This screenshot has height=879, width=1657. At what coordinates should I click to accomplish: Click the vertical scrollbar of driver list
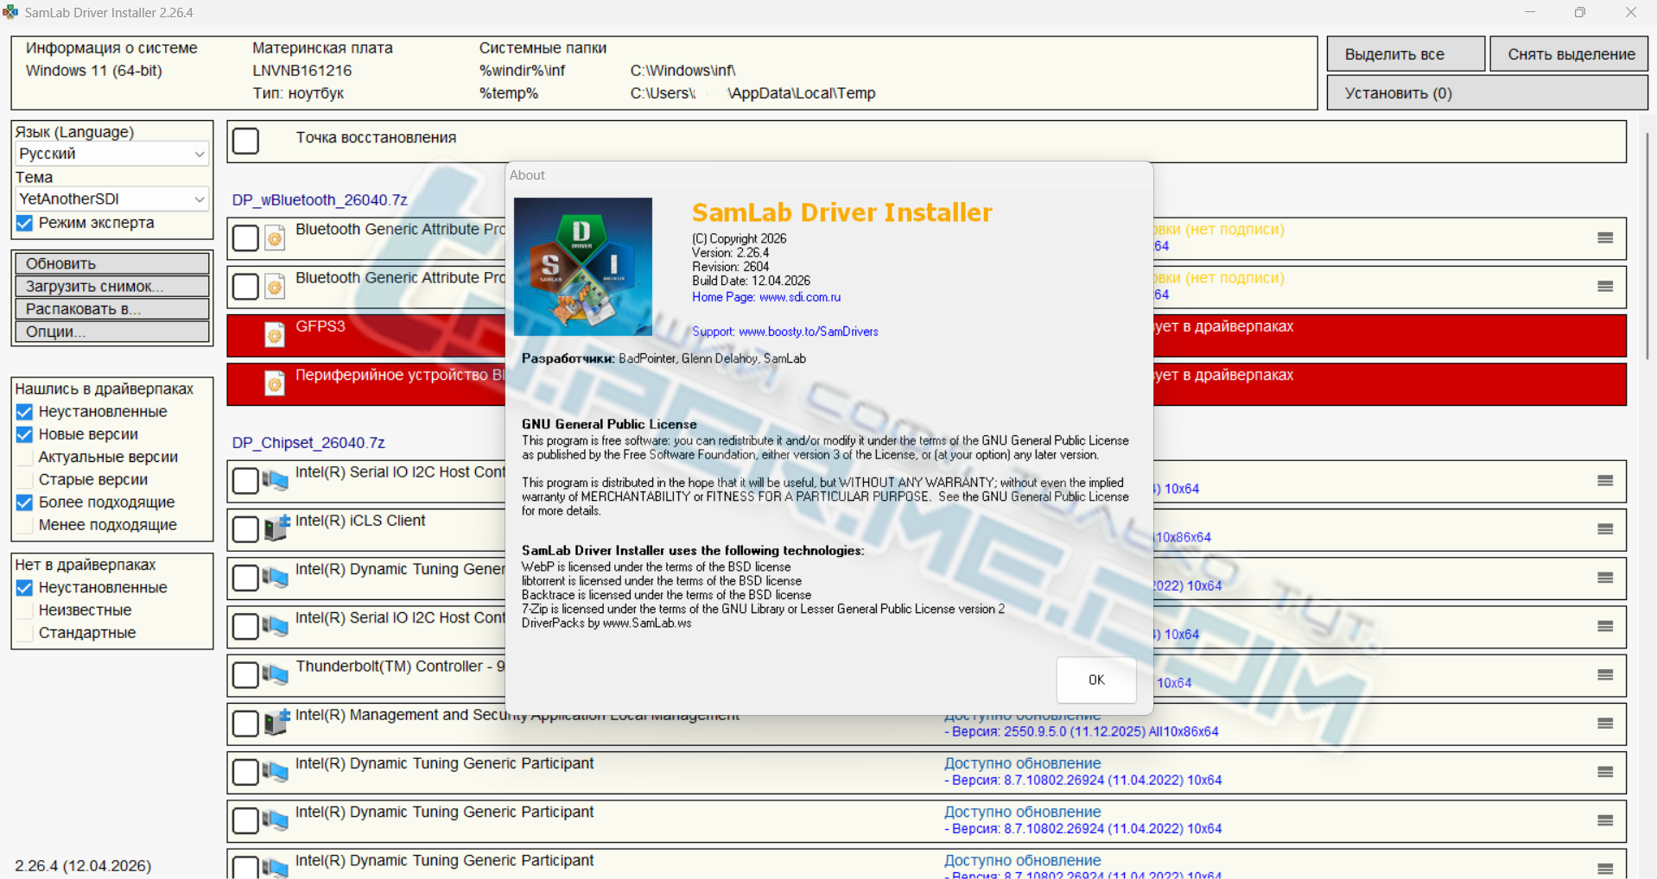click(x=1648, y=246)
